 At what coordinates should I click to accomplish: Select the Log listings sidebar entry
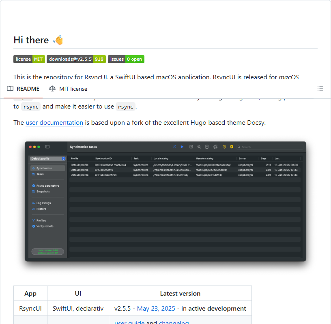(x=45, y=203)
